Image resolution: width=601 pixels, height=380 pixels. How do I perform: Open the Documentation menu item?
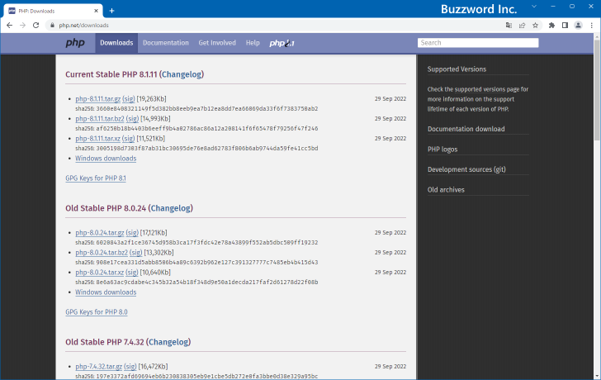pos(165,43)
